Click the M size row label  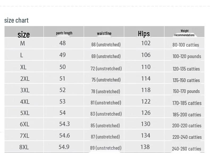[23, 43]
